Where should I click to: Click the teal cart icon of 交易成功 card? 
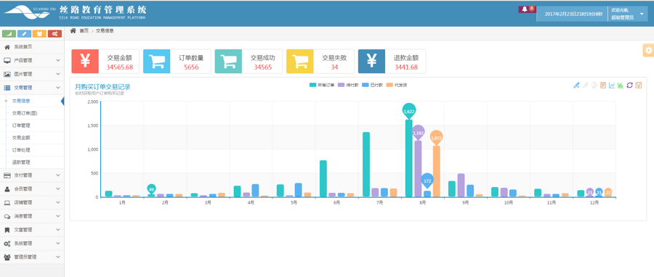pyautogui.click(x=228, y=61)
